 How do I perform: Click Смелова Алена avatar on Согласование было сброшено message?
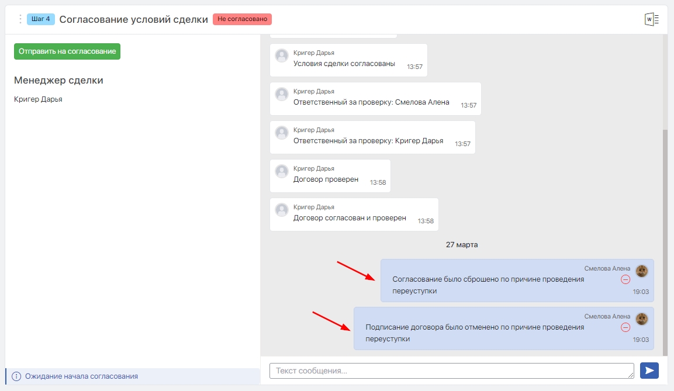(642, 271)
